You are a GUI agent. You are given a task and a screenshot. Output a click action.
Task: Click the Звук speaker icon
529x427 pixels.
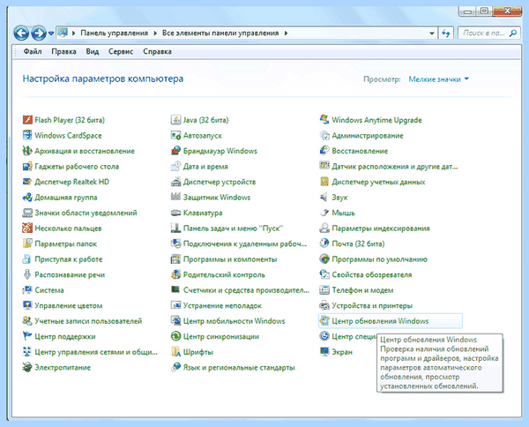(x=324, y=197)
